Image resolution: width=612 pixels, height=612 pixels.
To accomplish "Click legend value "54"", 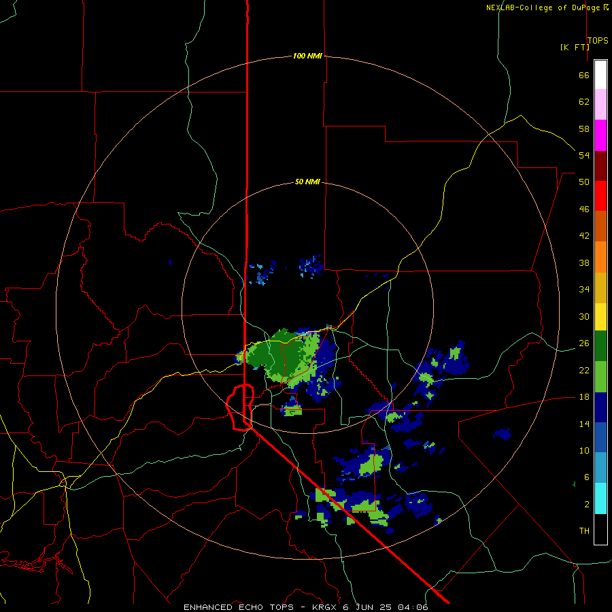I will click(584, 155).
